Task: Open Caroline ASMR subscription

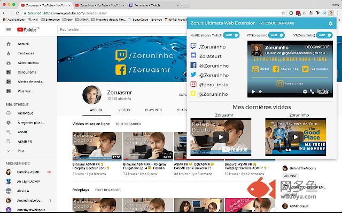Action: (x=28, y=172)
